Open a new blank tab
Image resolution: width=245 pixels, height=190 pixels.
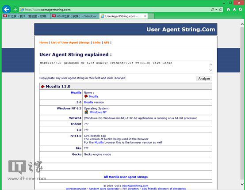[151, 16]
